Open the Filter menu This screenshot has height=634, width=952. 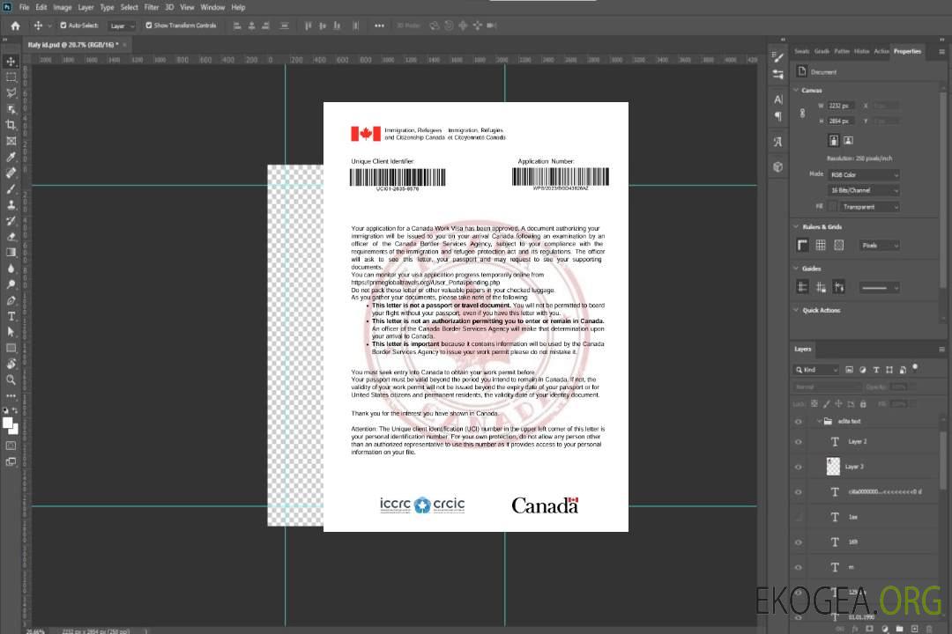(x=152, y=7)
